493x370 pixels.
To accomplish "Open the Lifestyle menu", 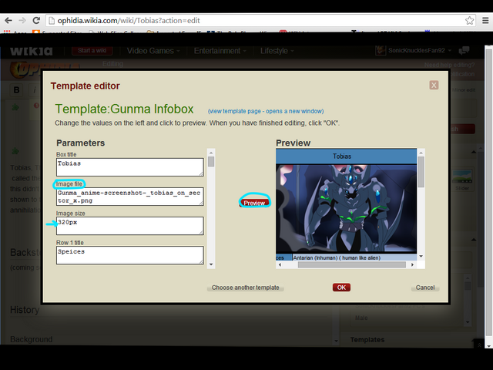I will pyautogui.click(x=277, y=51).
